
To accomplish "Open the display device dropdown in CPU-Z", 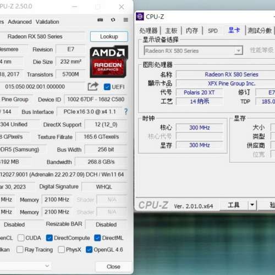I will pos(238,51).
